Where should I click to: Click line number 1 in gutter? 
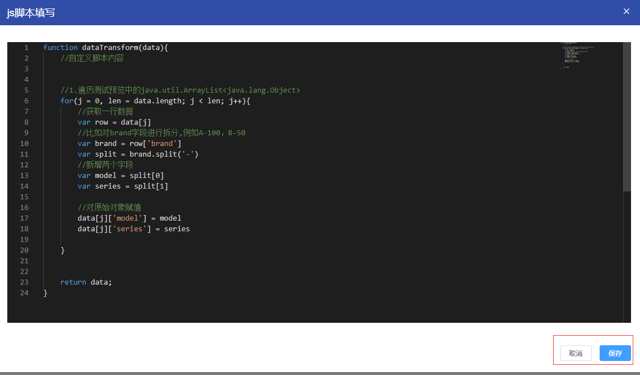(x=26, y=48)
